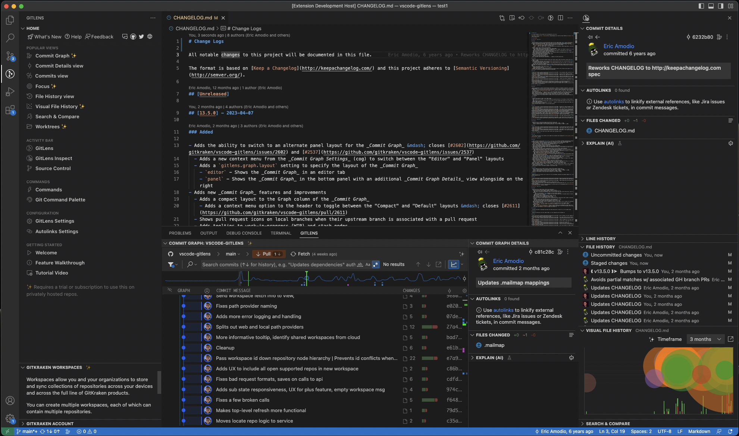
Task: Switch to the PROBLEMS panel tab
Action: click(x=180, y=233)
